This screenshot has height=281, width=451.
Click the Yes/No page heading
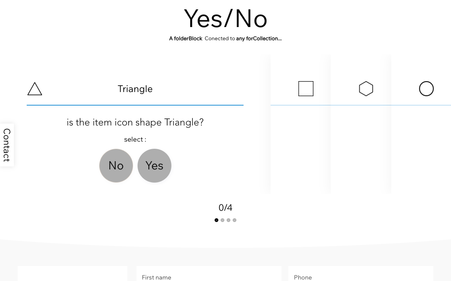pos(225,19)
